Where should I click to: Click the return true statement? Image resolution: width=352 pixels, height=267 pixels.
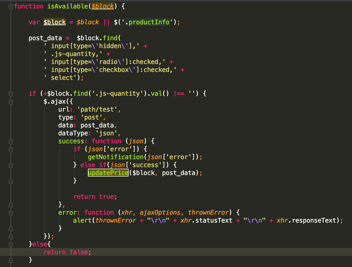click(95, 197)
